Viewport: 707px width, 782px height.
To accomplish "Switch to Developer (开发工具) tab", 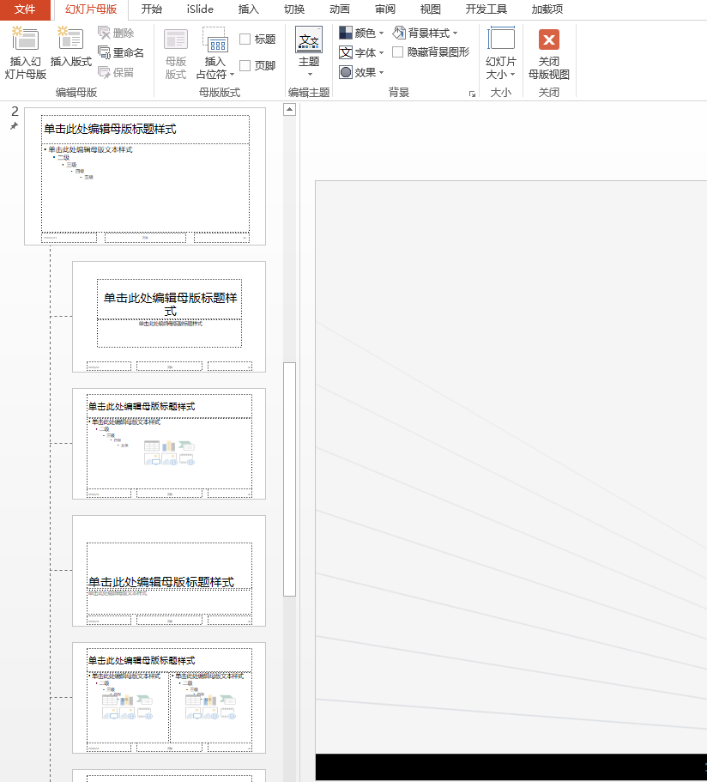I will (x=486, y=9).
